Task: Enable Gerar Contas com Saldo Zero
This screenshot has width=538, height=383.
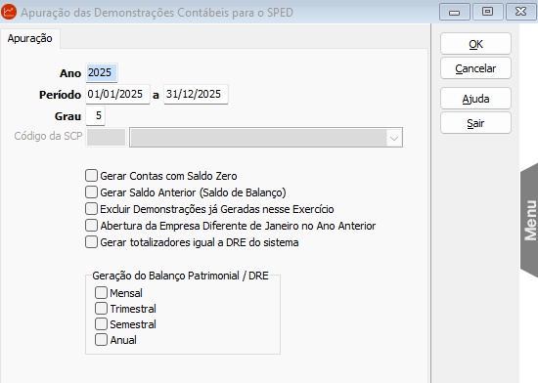Action: 91,176
